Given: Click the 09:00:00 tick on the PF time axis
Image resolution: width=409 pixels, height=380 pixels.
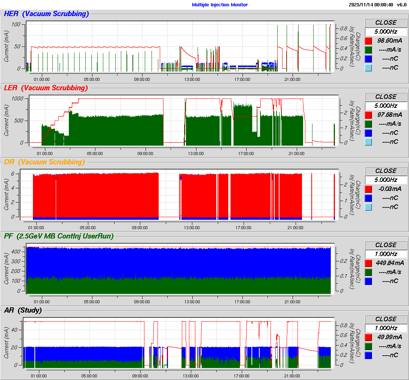Looking at the screenshot, I should coord(142,302).
